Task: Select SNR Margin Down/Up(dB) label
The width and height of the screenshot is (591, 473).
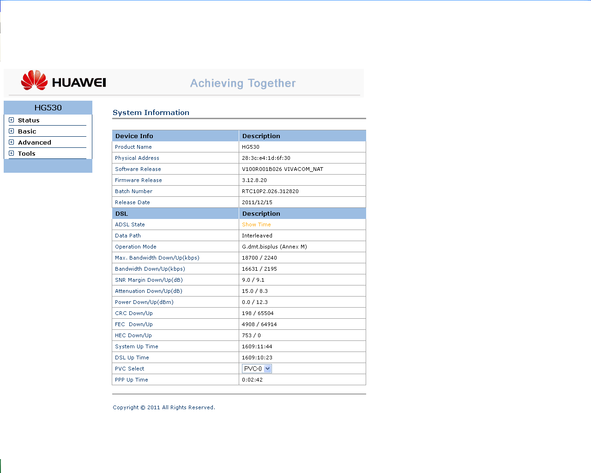Action: [x=149, y=280]
